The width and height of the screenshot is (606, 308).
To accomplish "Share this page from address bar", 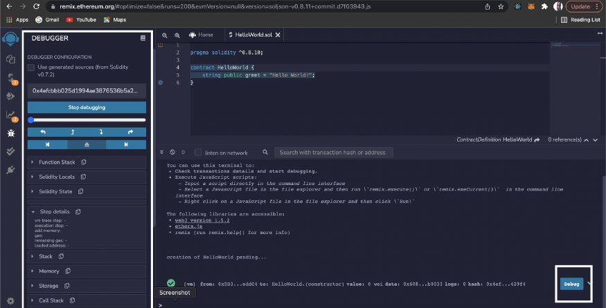I will click(x=488, y=6).
